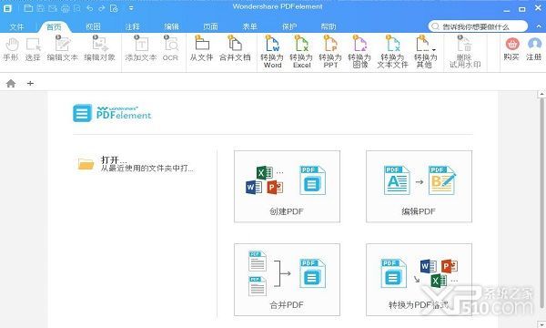
Task: Click the Buy (购买) cart icon
Action: click(512, 45)
